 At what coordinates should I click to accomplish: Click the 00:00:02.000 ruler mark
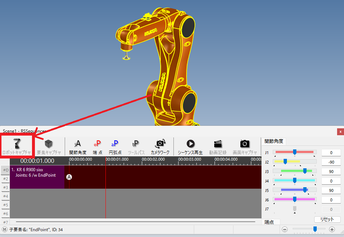(153, 159)
